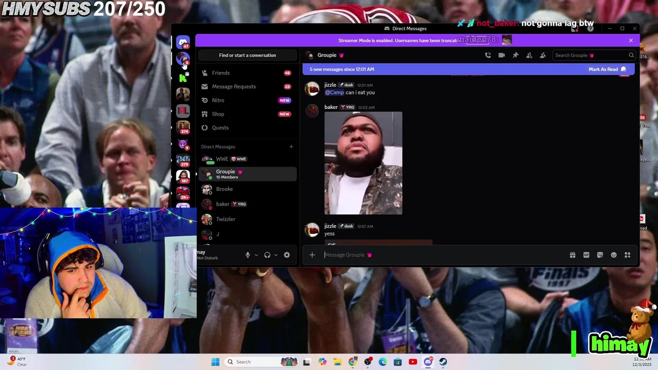Open the green K server icon
The height and width of the screenshot is (370, 658).
tap(183, 78)
